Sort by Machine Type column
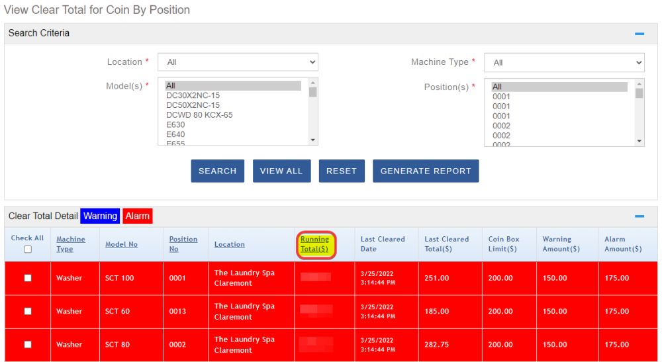 point(71,244)
